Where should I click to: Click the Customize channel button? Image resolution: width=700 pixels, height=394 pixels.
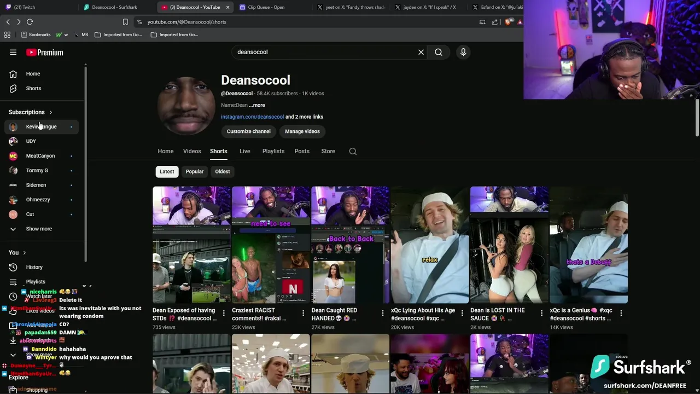(x=249, y=131)
